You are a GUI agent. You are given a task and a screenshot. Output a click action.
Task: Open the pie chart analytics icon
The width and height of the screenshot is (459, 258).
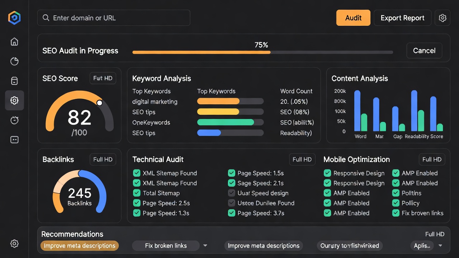click(14, 61)
